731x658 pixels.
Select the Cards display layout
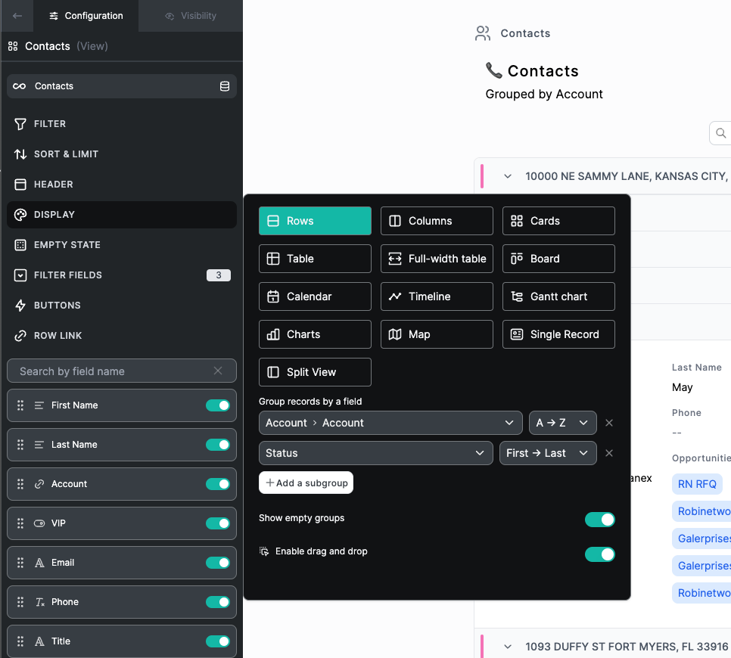click(x=558, y=220)
